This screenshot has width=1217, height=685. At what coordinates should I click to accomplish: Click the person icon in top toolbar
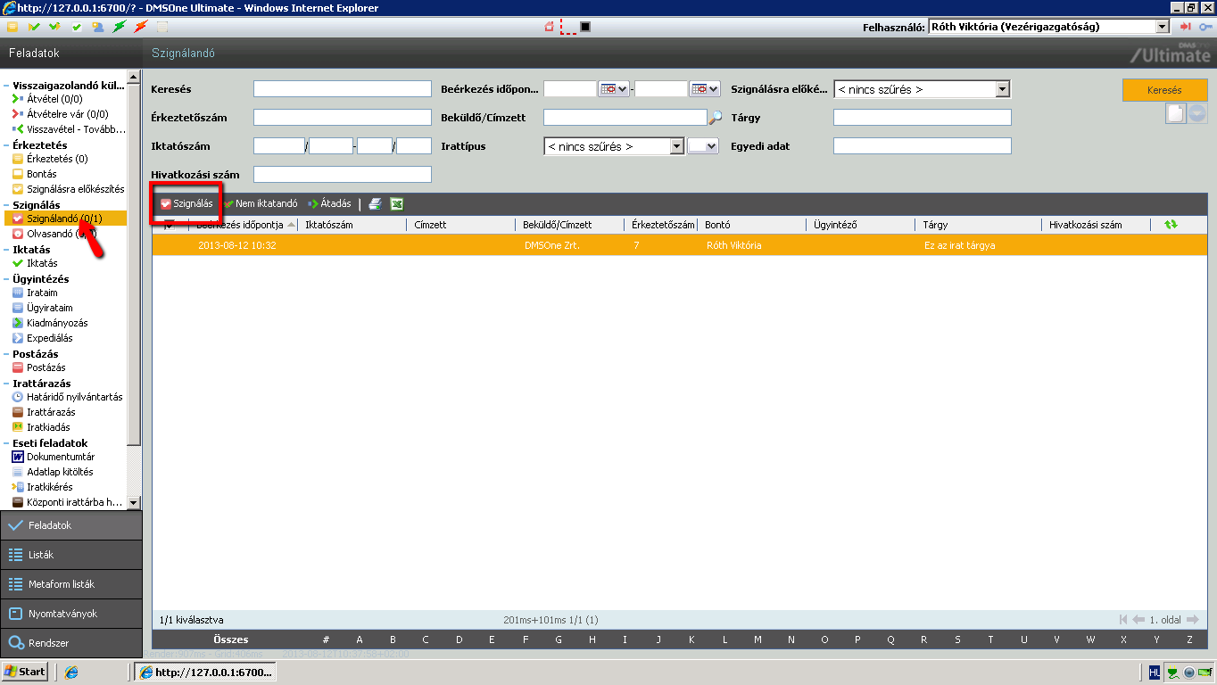[x=97, y=27]
